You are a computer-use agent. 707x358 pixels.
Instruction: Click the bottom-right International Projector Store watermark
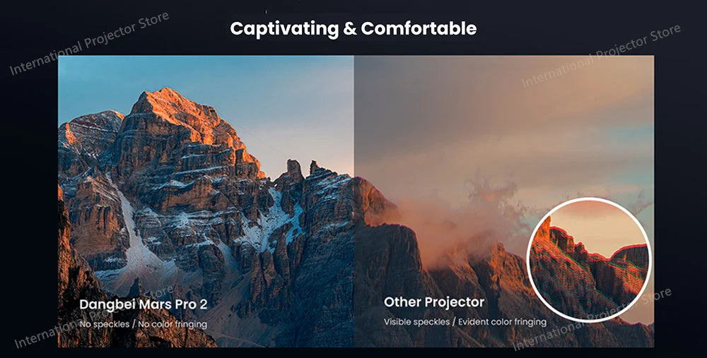(592, 319)
